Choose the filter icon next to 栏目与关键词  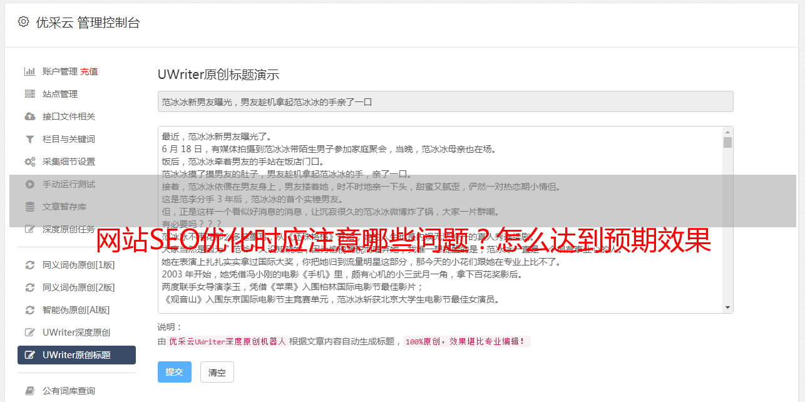coord(29,139)
